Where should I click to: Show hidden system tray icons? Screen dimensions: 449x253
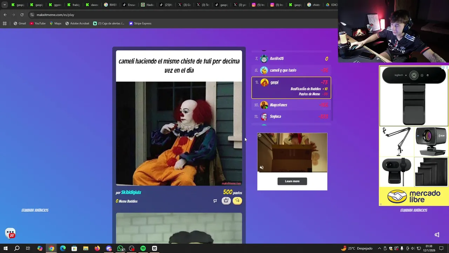tap(379, 248)
